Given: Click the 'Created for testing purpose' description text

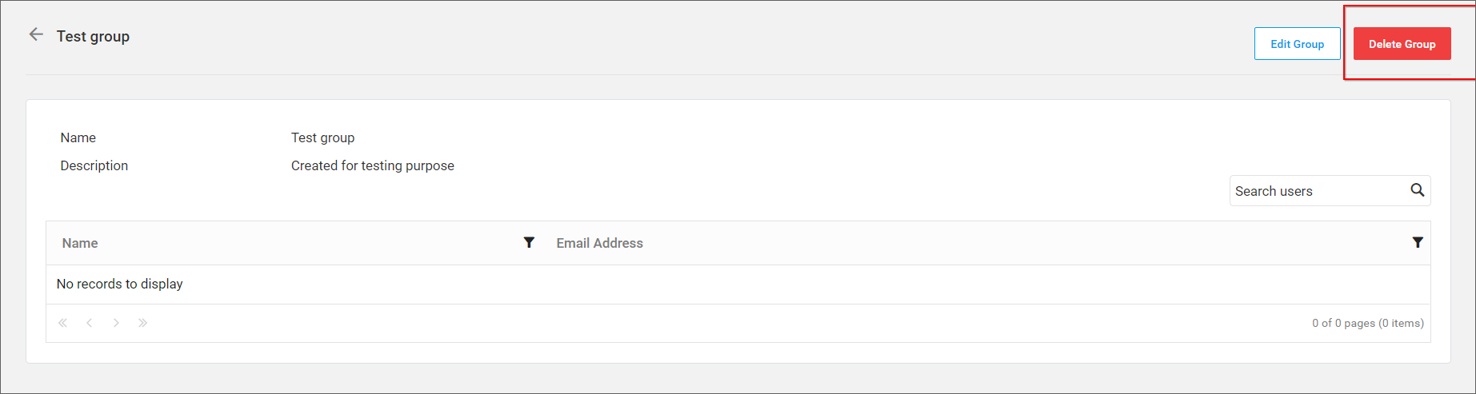Looking at the screenshot, I should (372, 165).
